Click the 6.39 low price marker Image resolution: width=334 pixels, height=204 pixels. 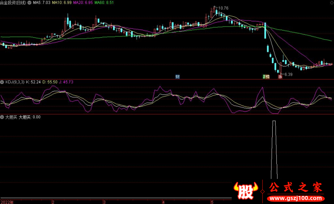click(286, 74)
